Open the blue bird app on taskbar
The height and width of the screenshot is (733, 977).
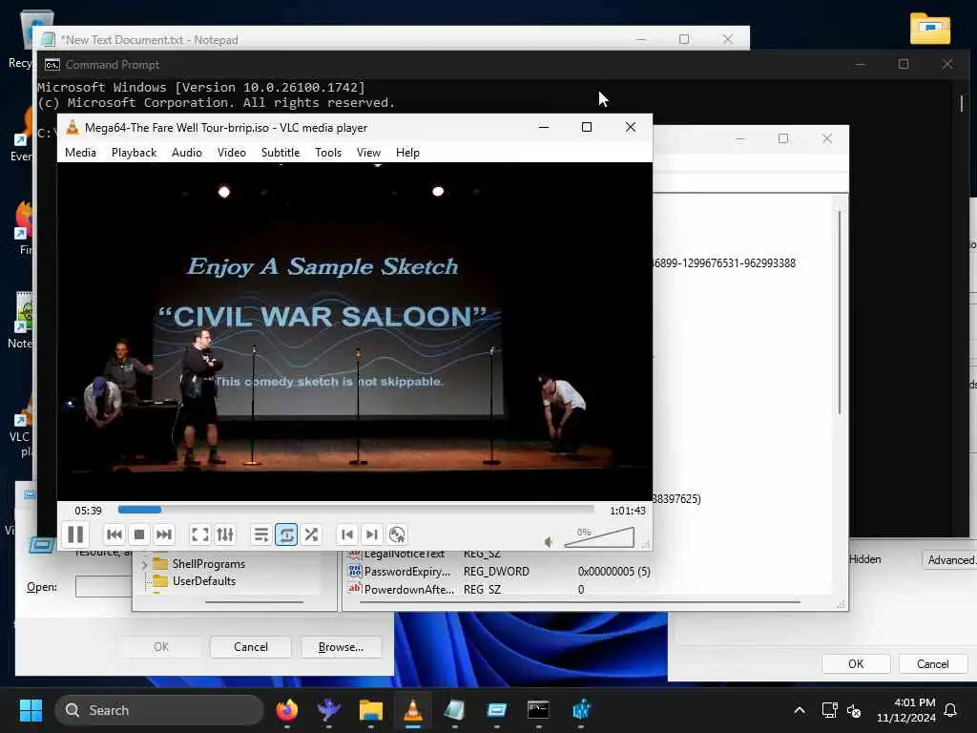pyautogui.click(x=328, y=710)
